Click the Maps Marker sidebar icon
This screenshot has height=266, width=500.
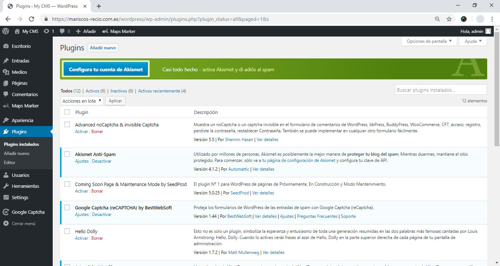tap(5, 106)
